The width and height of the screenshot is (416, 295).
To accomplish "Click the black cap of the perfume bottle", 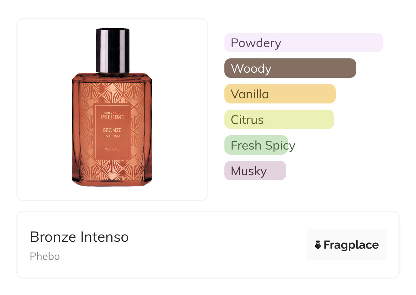I will tap(113, 51).
